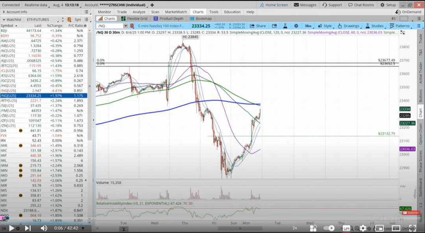Sort watchlist by %Change column
Image resolution: width=425 pixels, height=233 pixels.
pos(54,26)
